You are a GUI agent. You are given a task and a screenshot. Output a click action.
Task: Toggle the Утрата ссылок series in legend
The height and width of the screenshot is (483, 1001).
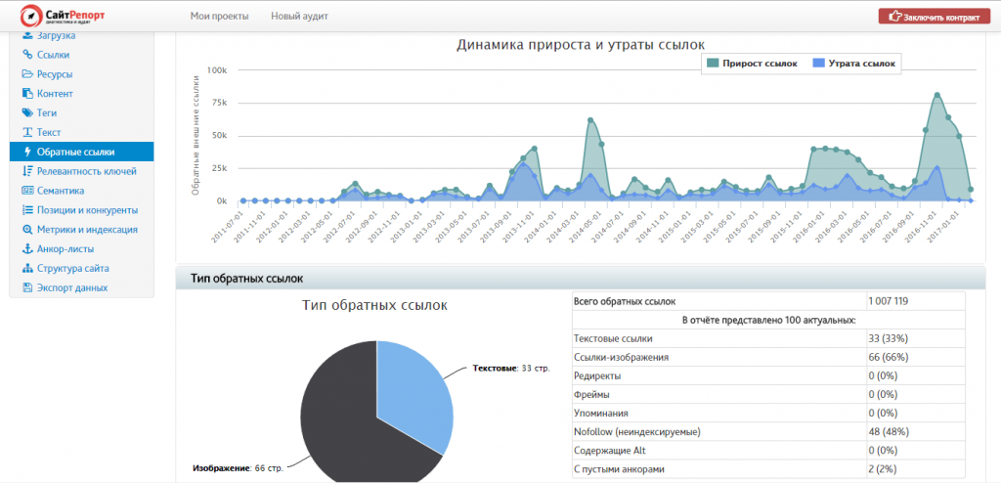pyautogui.click(x=853, y=64)
